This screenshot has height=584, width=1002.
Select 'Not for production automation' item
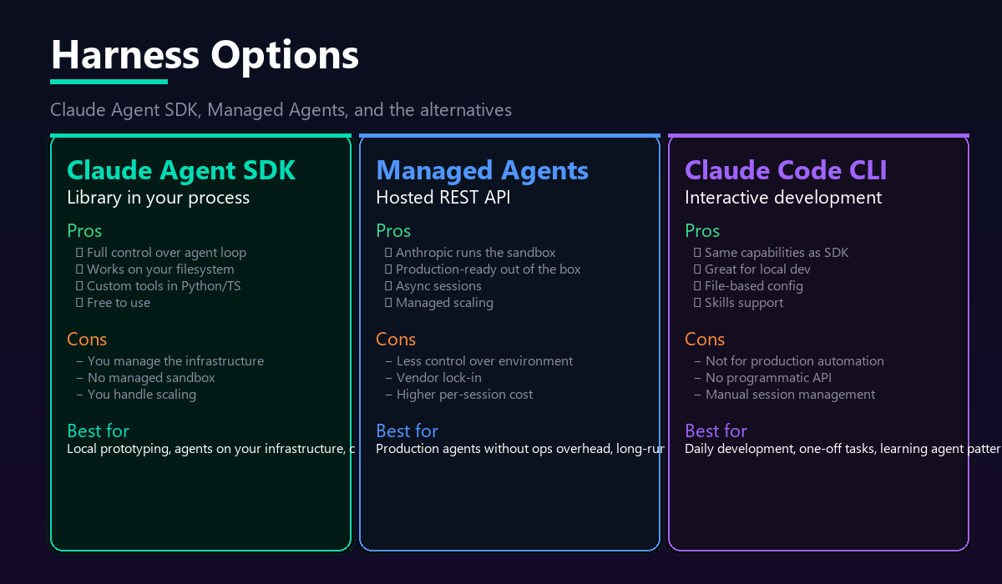click(x=789, y=361)
